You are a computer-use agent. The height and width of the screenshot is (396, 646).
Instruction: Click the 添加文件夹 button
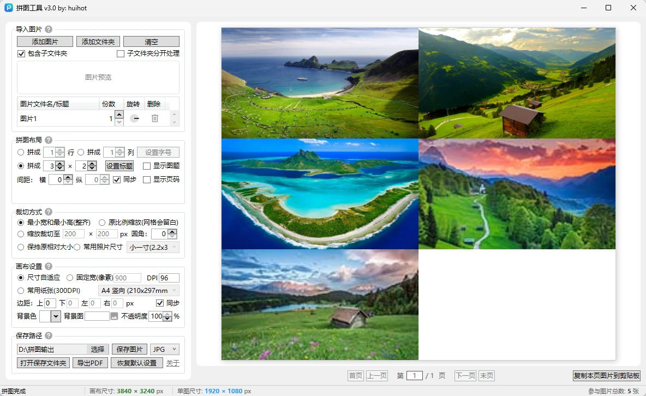98,41
